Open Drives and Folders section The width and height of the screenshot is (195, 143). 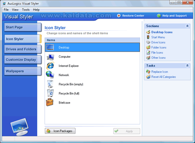coord(23,49)
